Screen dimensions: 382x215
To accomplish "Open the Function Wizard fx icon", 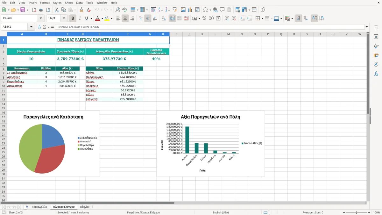I will [39, 27].
